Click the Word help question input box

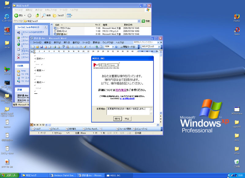tap(145, 42)
